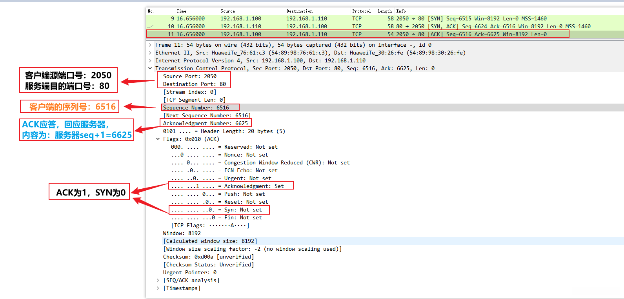624x299 pixels.
Task: Collapse the Flags: 0x010 (ACK) arrow
Action: click(x=158, y=139)
